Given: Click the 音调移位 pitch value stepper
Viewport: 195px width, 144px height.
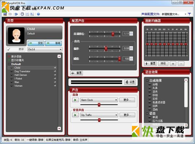Looking at the screenshot, I should (131, 34).
